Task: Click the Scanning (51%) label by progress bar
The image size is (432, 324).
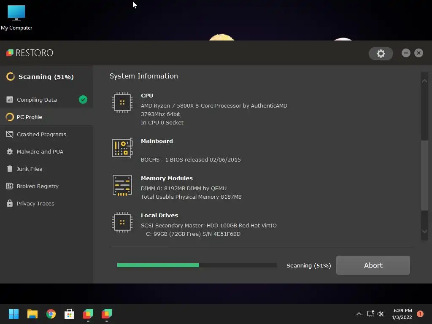Action: pos(308,265)
